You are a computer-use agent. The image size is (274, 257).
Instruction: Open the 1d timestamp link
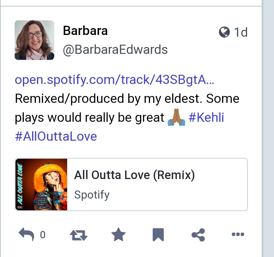pyautogui.click(x=241, y=32)
